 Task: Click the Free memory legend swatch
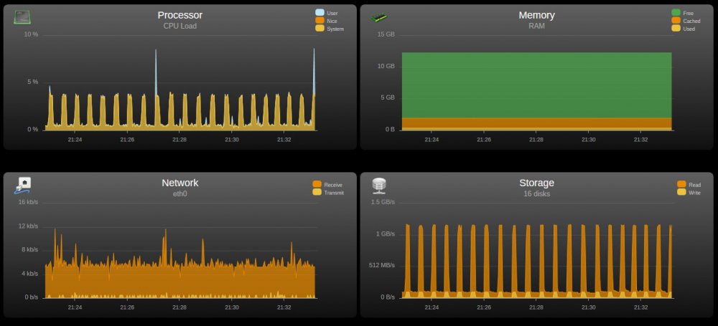tap(676, 13)
